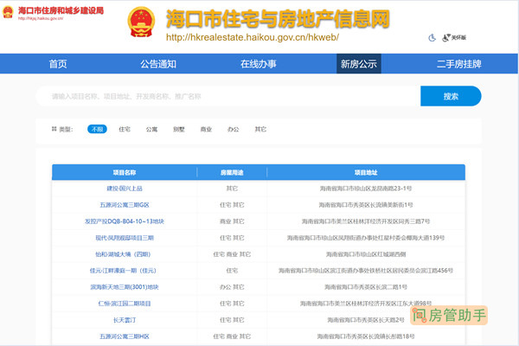Click the 项目名称 column header

tap(125, 172)
